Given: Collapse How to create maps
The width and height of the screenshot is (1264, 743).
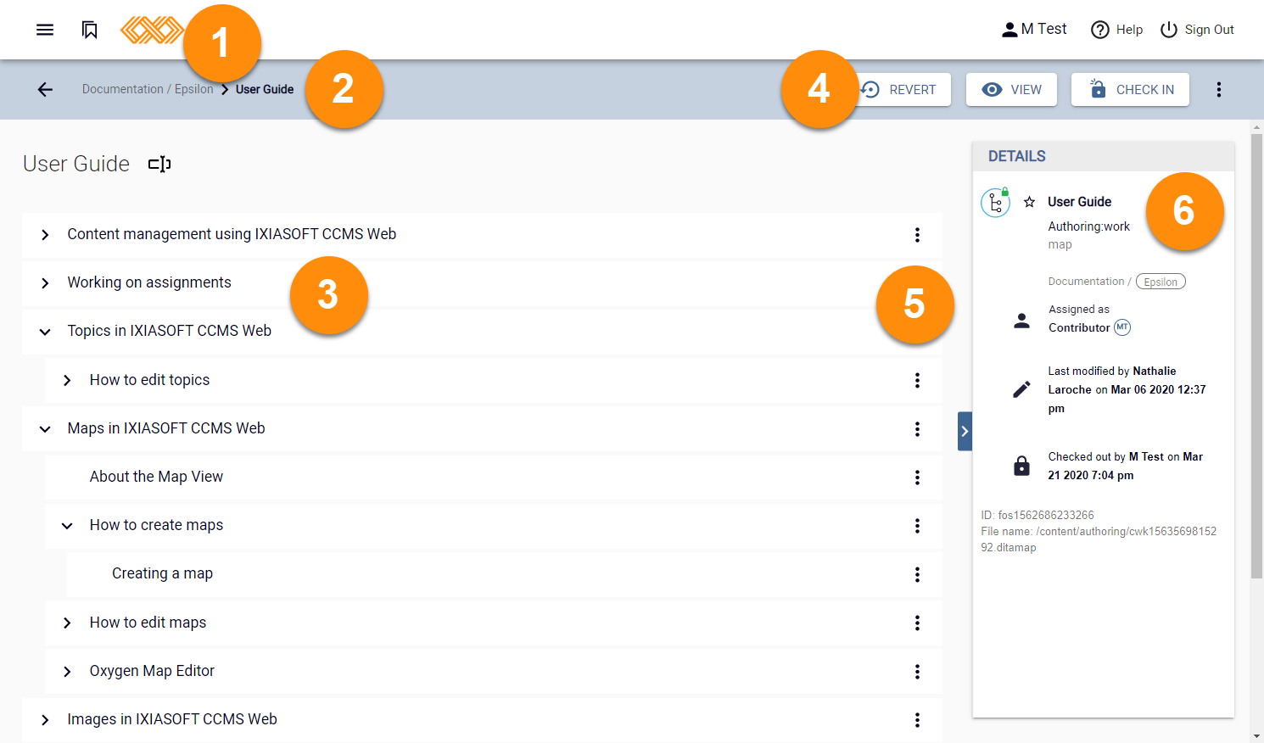Looking at the screenshot, I should (67, 526).
